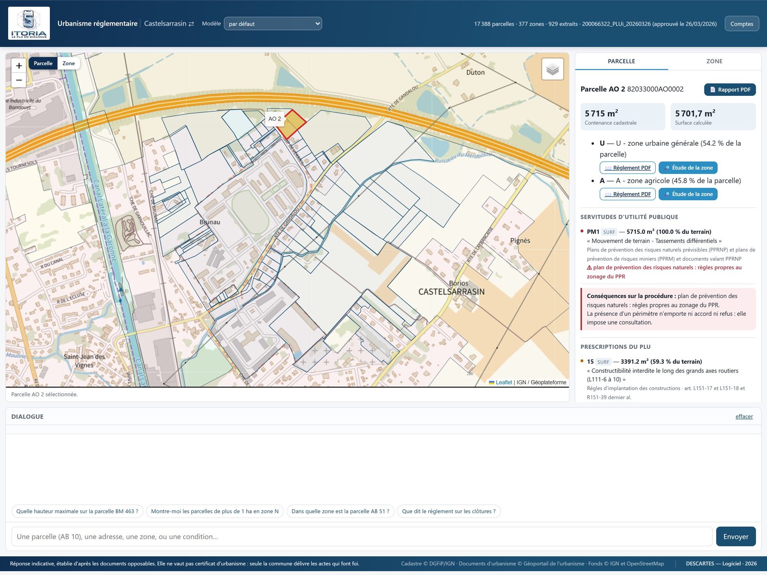Click the 5 715 m² Contenance cadastrale card
The width and height of the screenshot is (767, 575).
tap(623, 116)
